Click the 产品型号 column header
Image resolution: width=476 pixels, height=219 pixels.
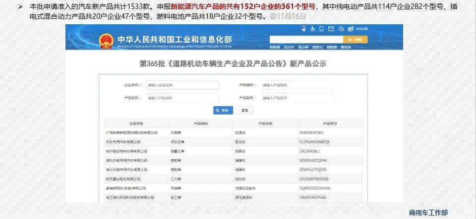tap(330, 123)
